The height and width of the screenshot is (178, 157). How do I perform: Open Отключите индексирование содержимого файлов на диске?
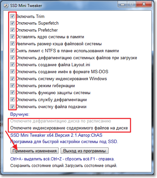tap(69, 128)
